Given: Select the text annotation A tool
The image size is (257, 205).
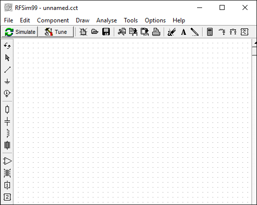Looking at the screenshot, I should tap(184, 32).
